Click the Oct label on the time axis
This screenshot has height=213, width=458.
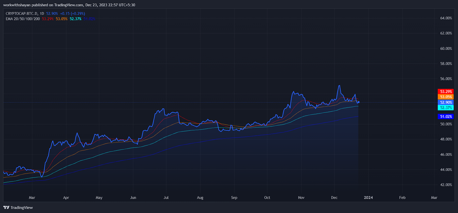267,198
